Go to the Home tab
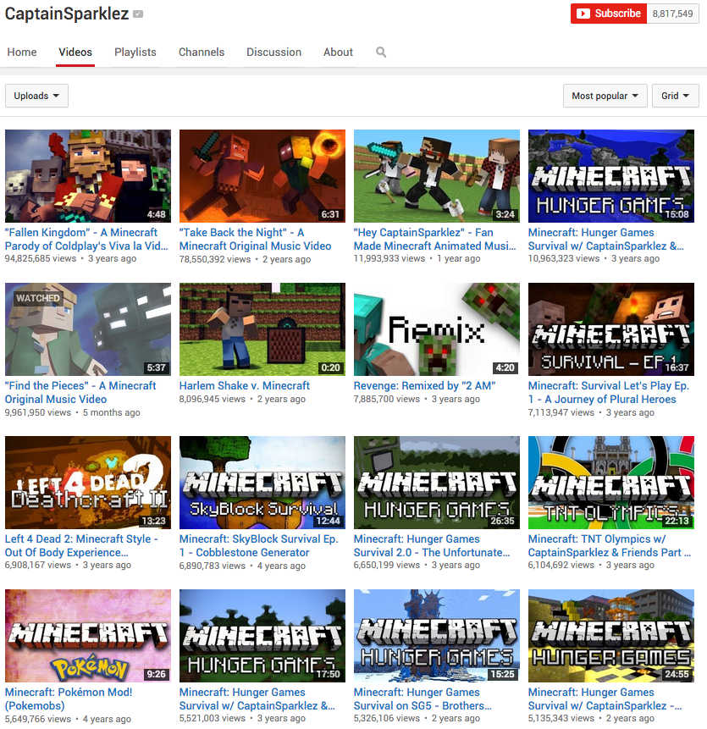The height and width of the screenshot is (729, 707). tap(22, 52)
